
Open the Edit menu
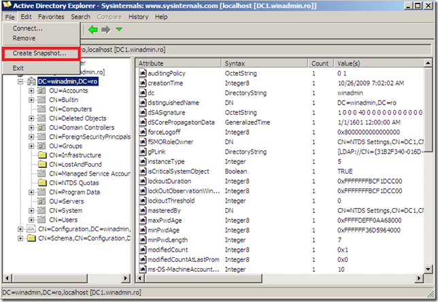[26, 17]
